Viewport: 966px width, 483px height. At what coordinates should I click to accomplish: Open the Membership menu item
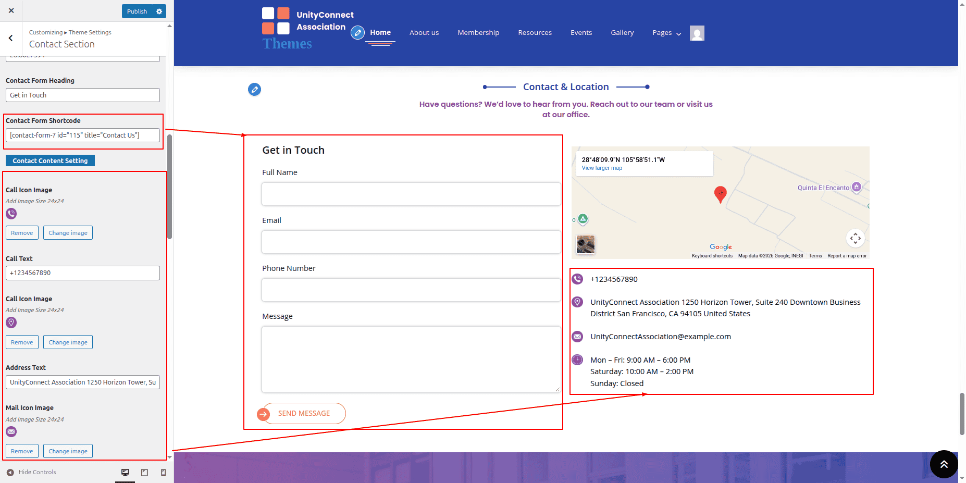(478, 33)
